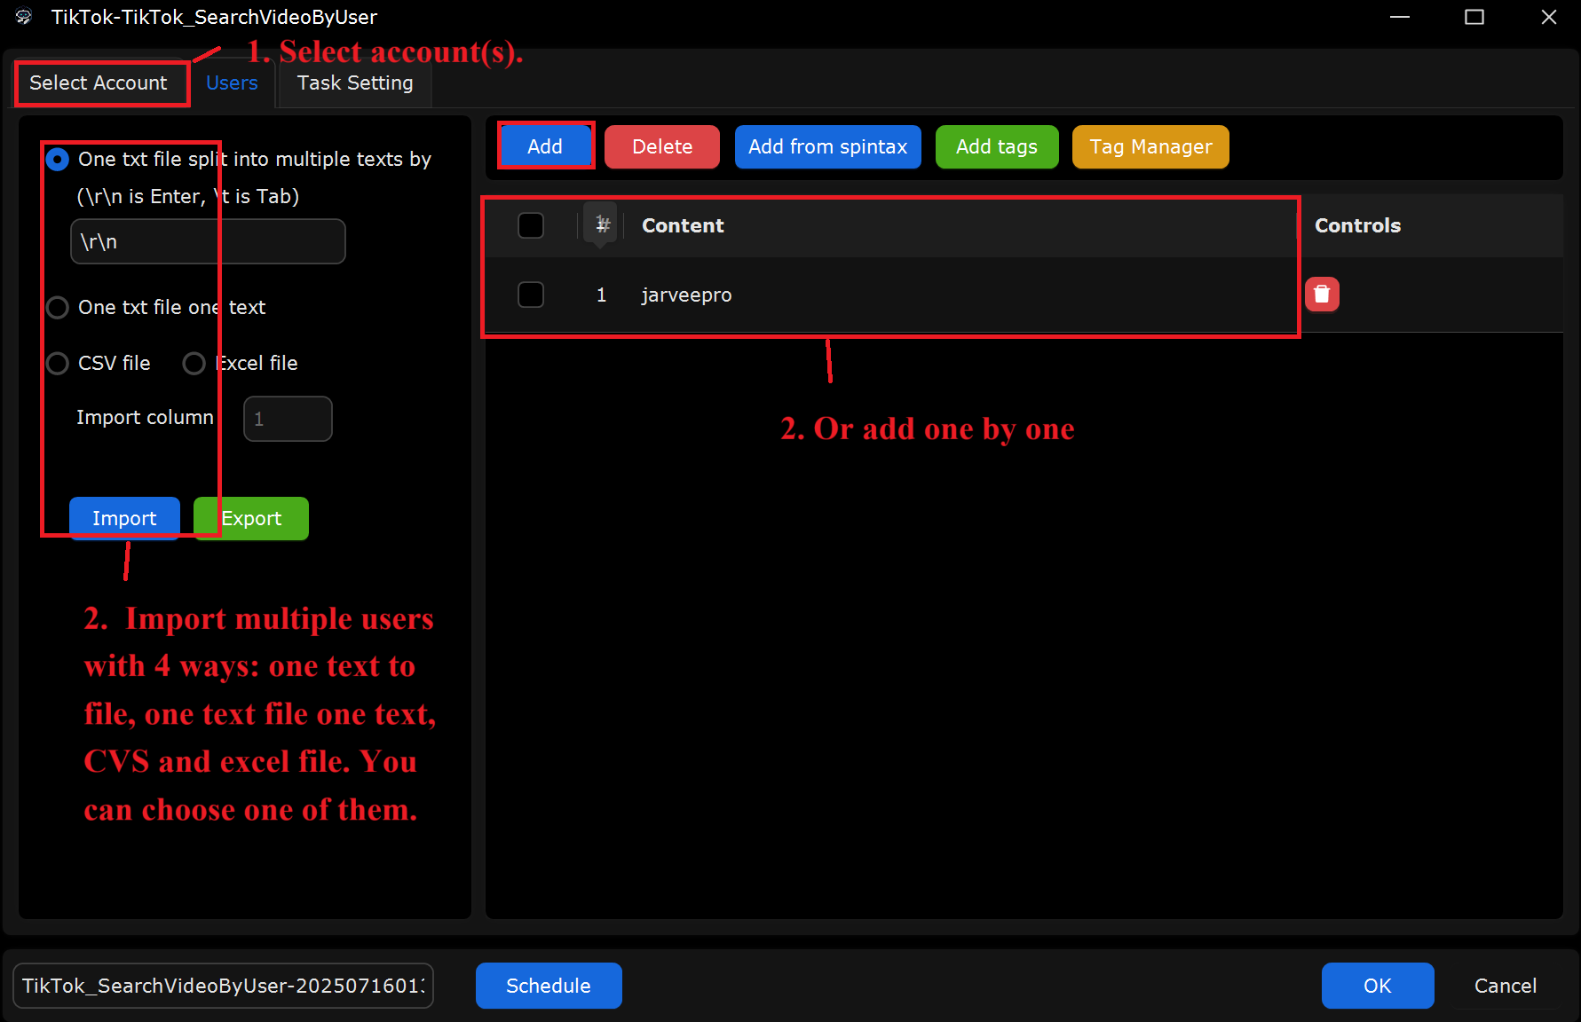Open the Select Account tab
Screen dimensions: 1581x1022
pos(99,83)
